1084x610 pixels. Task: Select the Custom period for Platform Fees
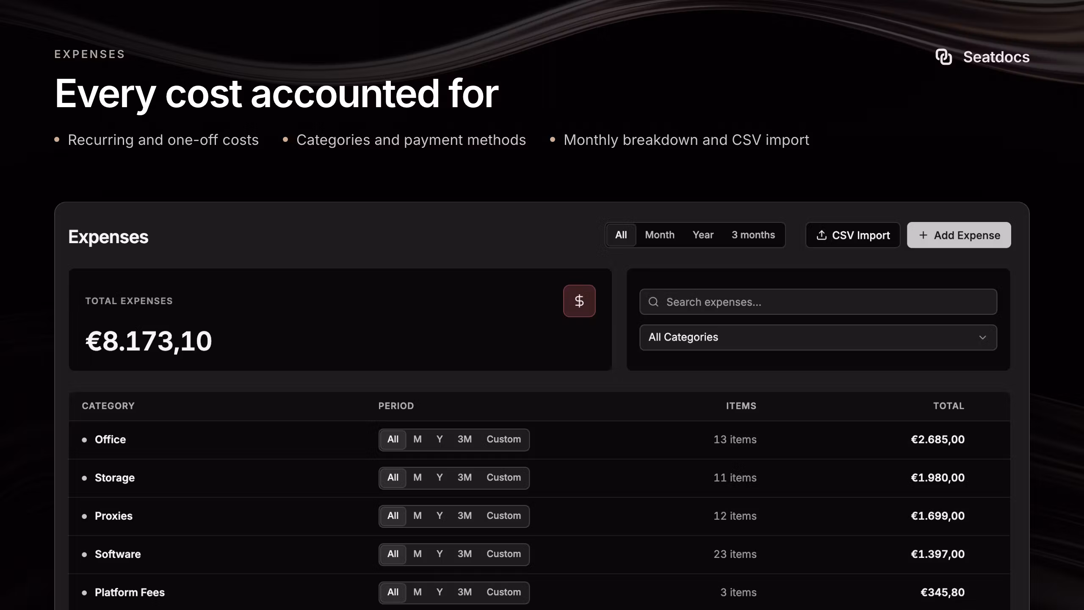coord(503,592)
